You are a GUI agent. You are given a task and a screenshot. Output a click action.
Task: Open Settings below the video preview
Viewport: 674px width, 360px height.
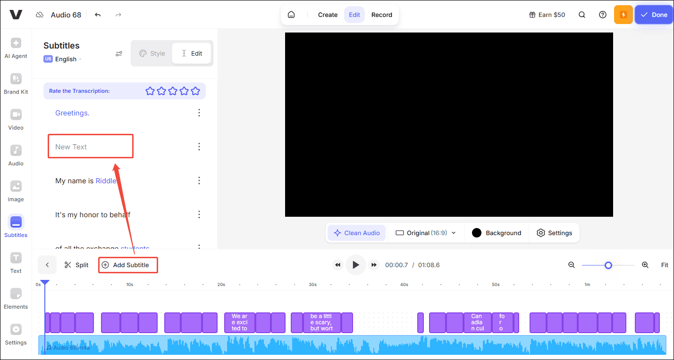[554, 233]
